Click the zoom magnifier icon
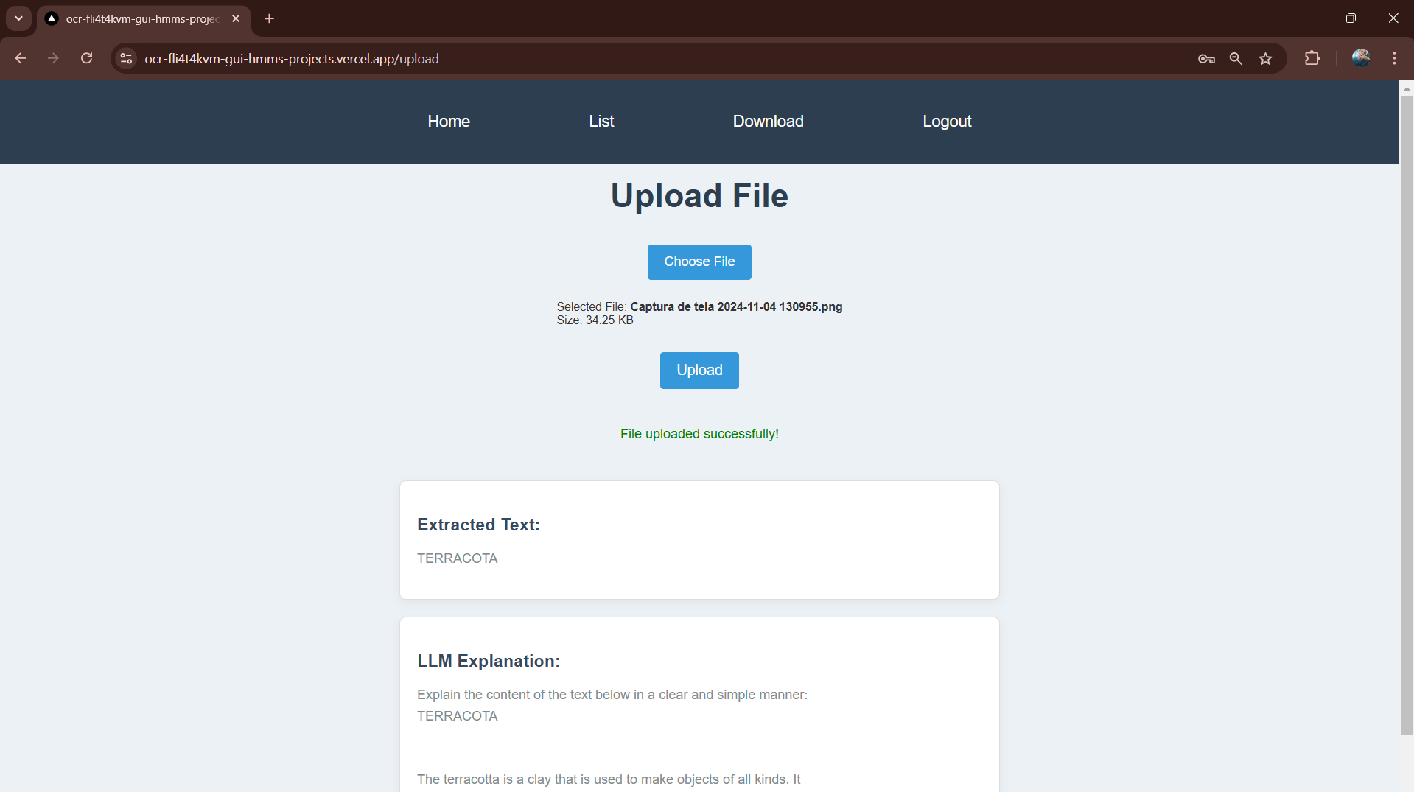Viewport: 1414px width, 792px height. (1236, 59)
